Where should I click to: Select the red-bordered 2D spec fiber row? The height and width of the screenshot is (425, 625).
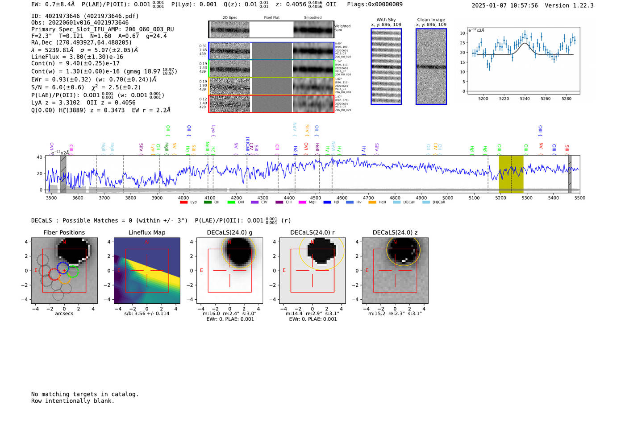(271, 103)
